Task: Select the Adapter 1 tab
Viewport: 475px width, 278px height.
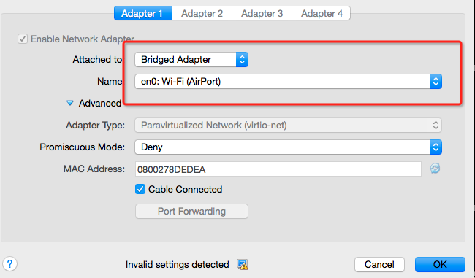Action: [143, 13]
